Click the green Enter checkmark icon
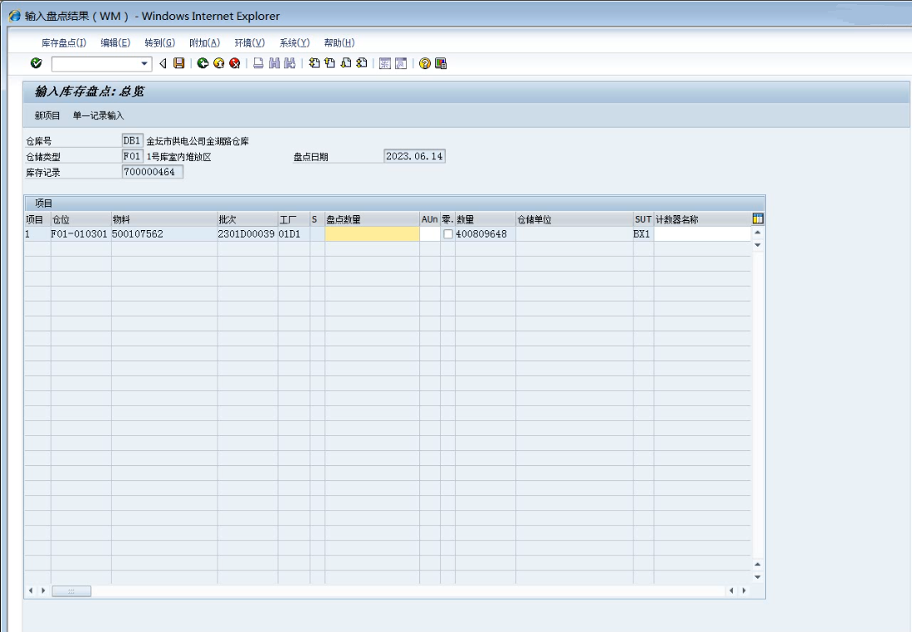The width and height of the screenshot is (912, 632). pyautogui.click(x=36, y=64)
